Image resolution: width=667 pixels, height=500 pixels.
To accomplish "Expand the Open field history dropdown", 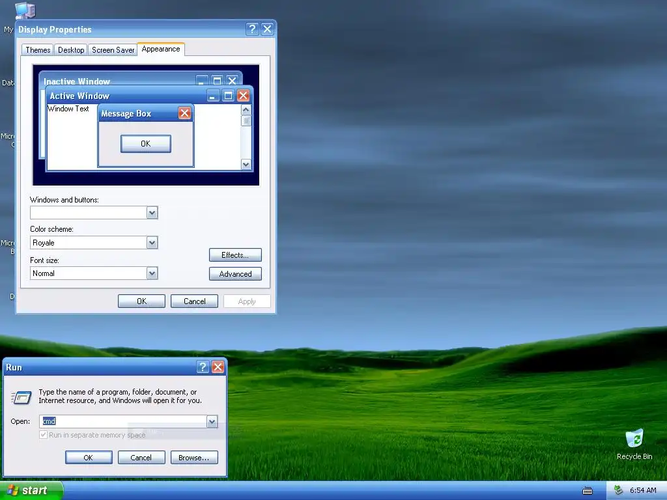I will pos(212,421).
